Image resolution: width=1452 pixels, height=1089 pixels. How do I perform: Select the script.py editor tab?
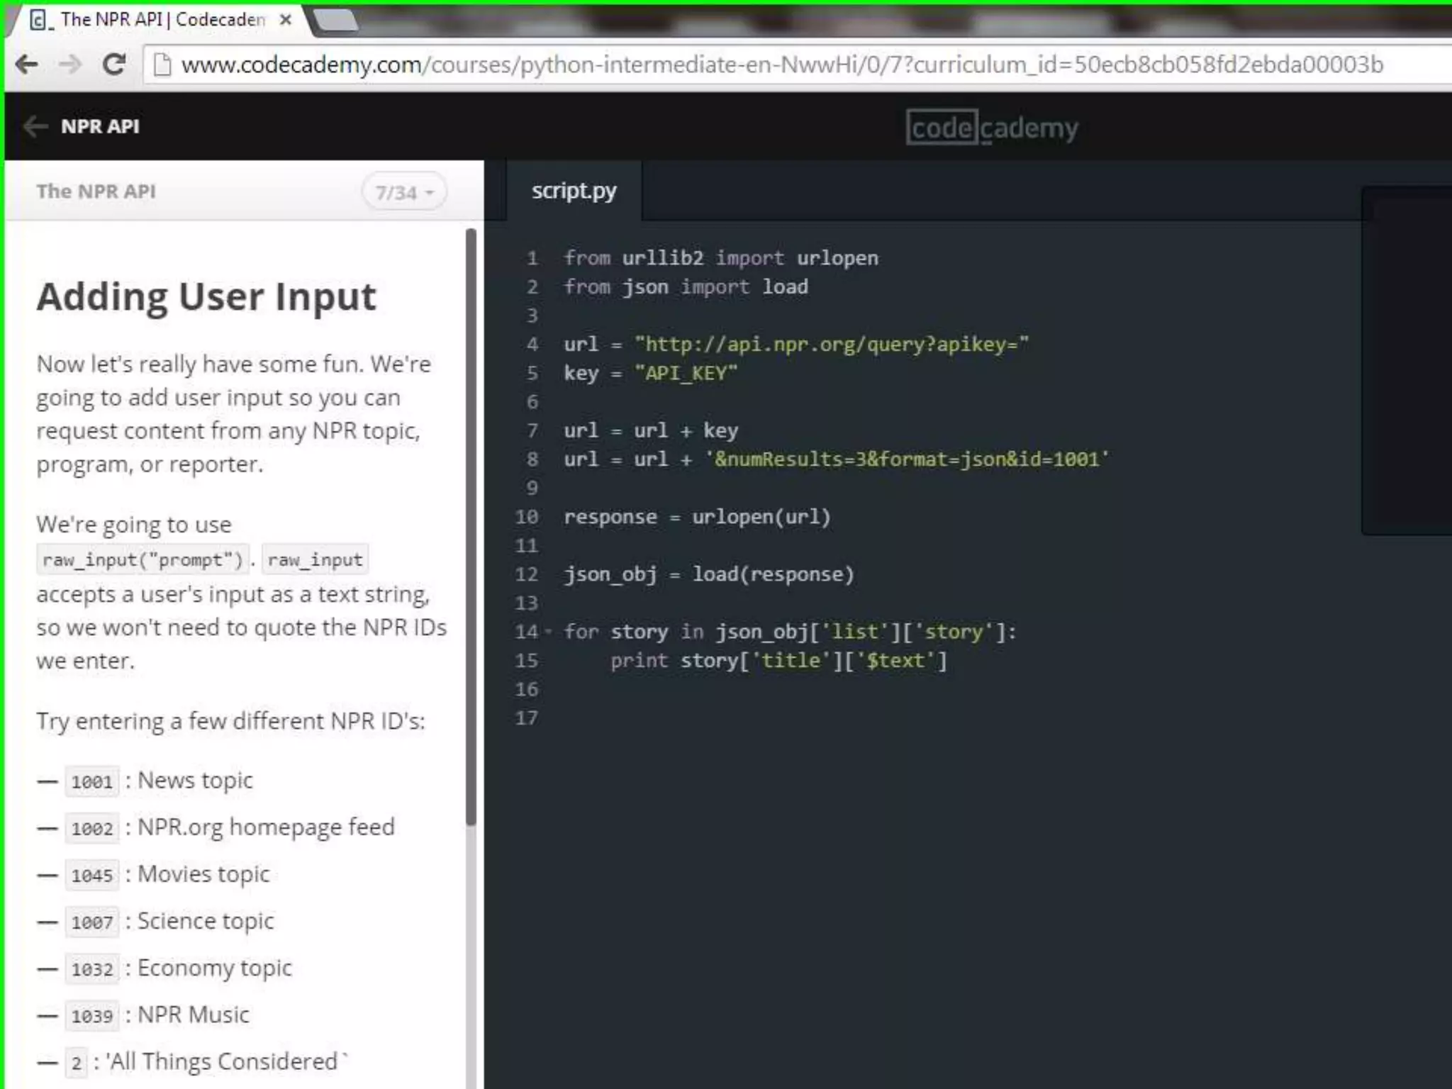574,191
